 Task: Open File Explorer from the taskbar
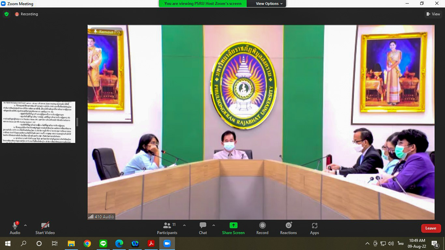(x=71, y=243)
